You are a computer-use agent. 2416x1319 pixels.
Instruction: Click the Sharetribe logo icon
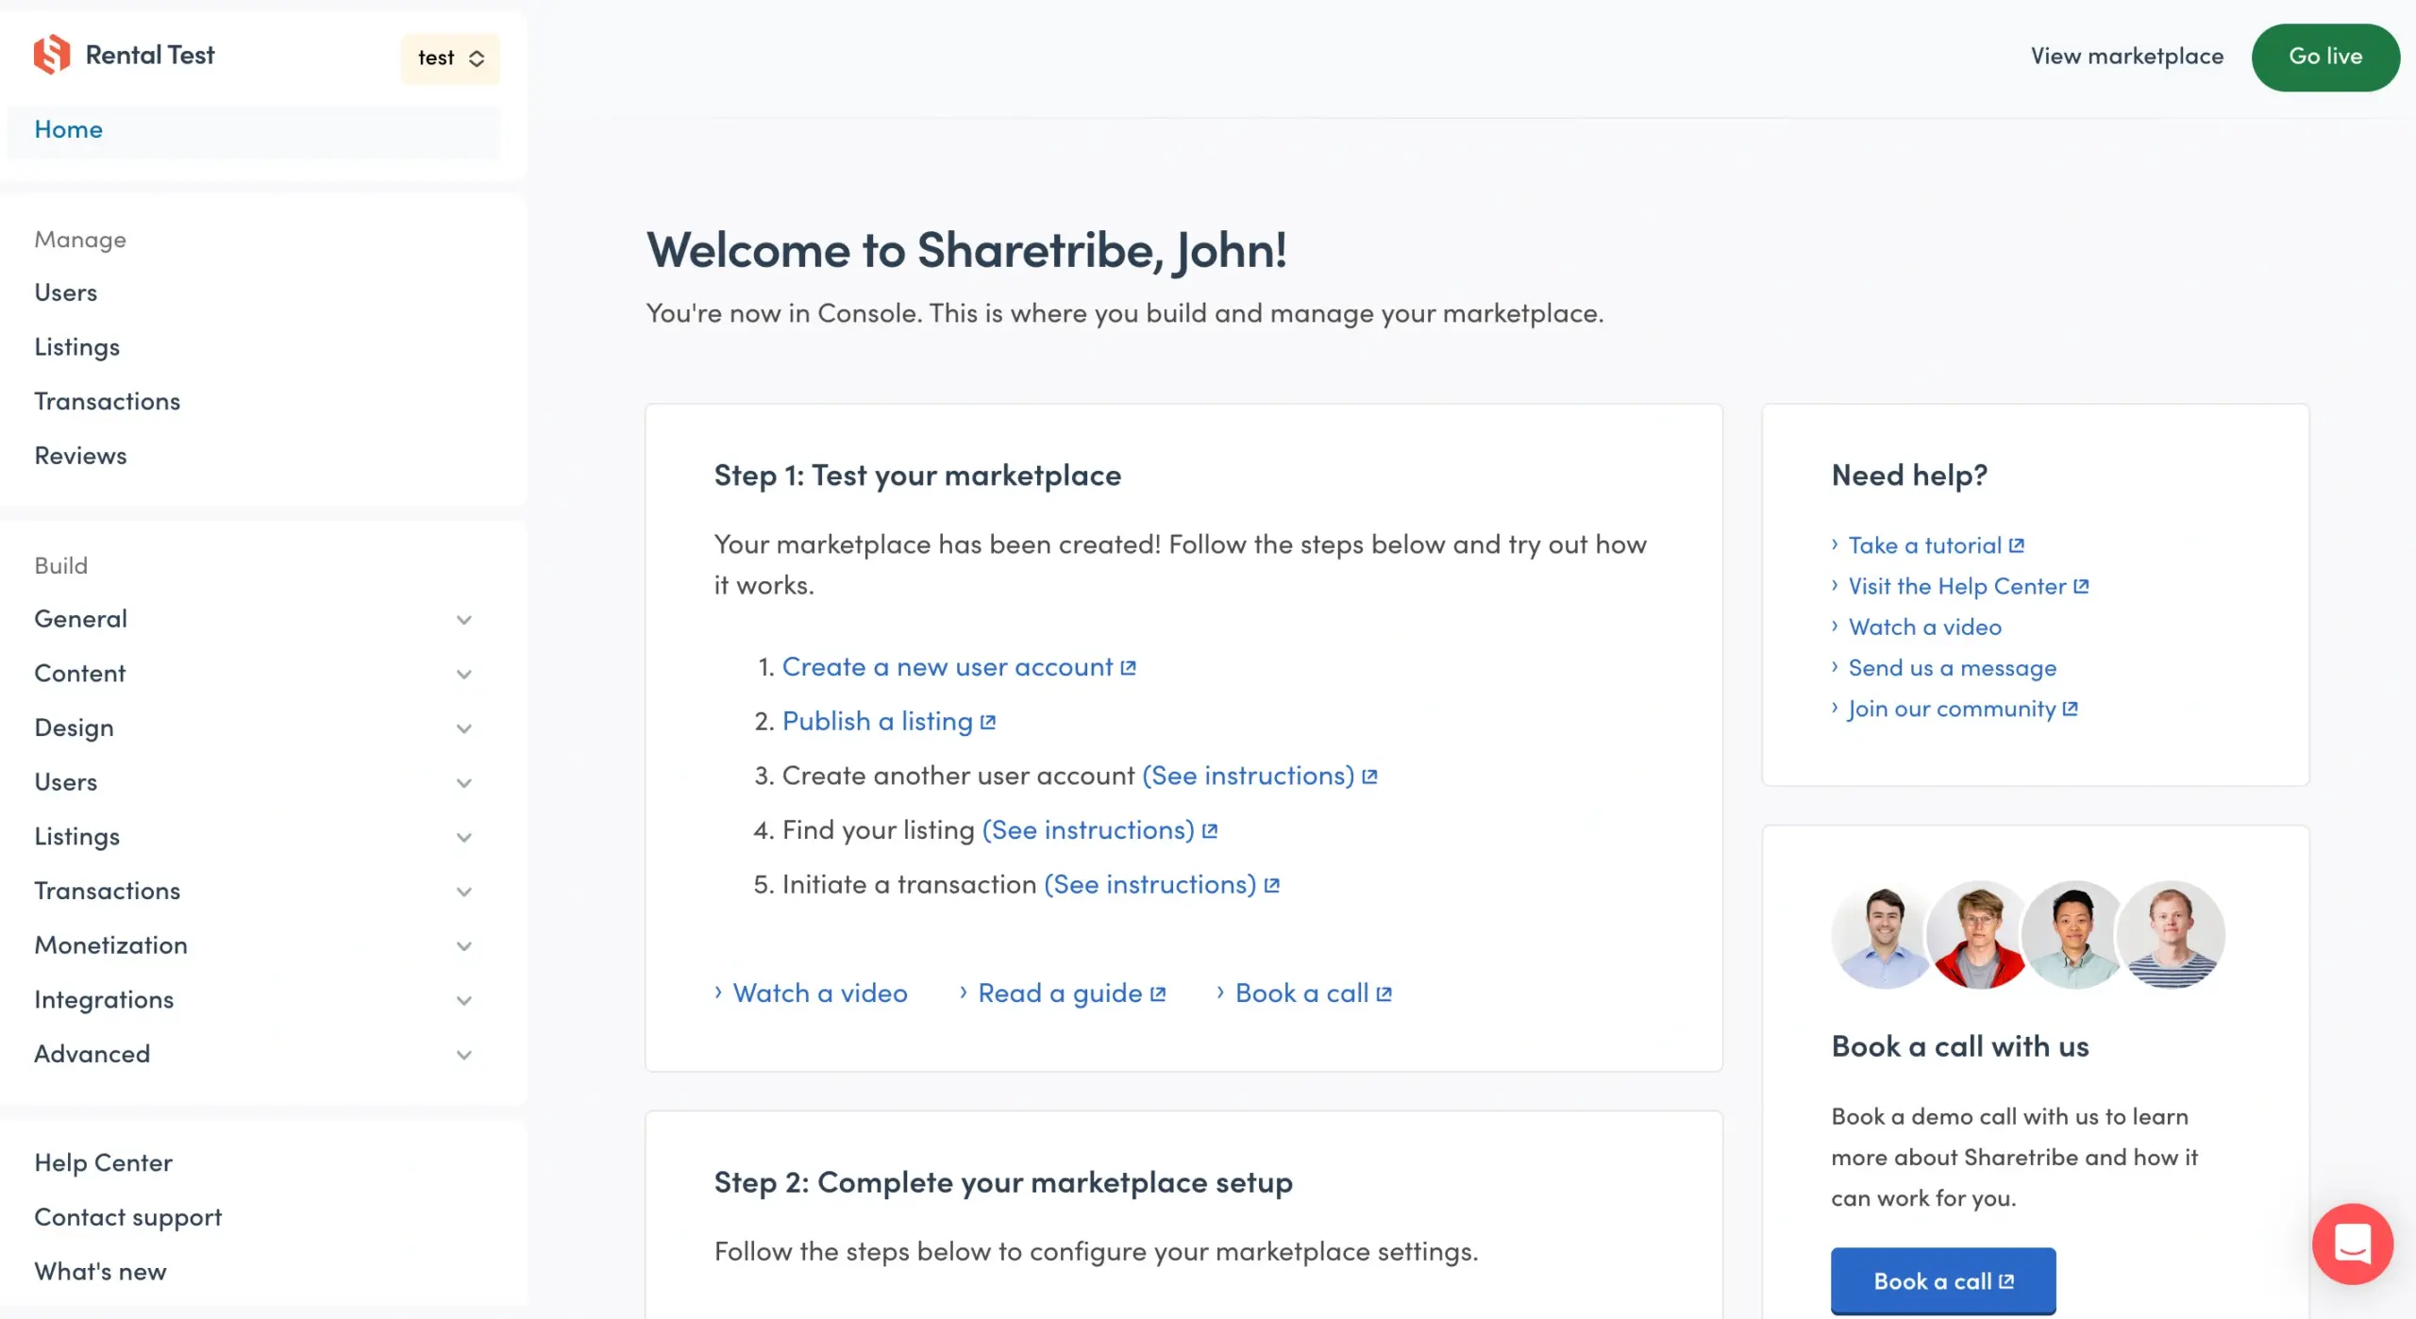(x=52, y=55)
